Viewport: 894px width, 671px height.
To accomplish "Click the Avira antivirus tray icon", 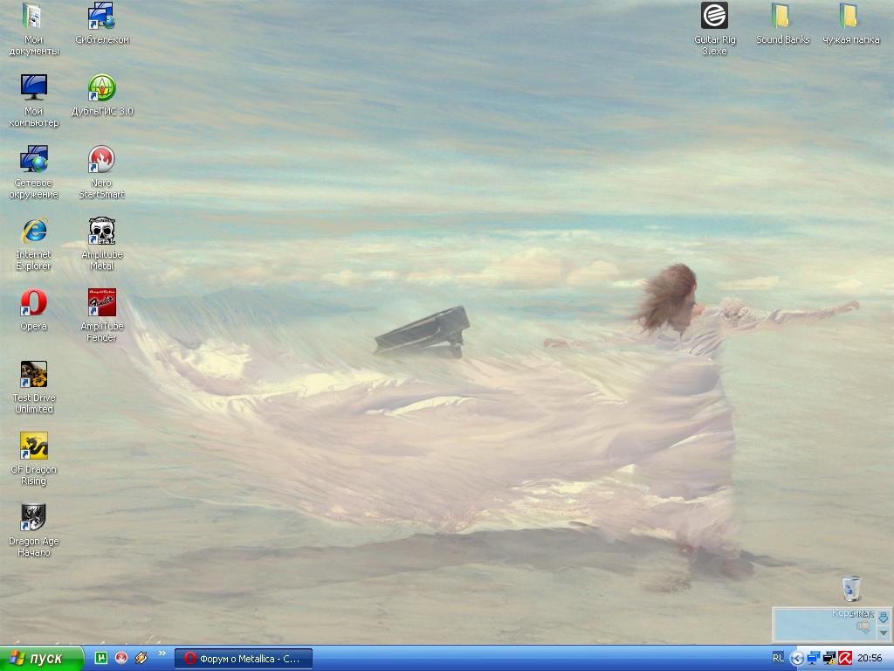I will [844, 658].
